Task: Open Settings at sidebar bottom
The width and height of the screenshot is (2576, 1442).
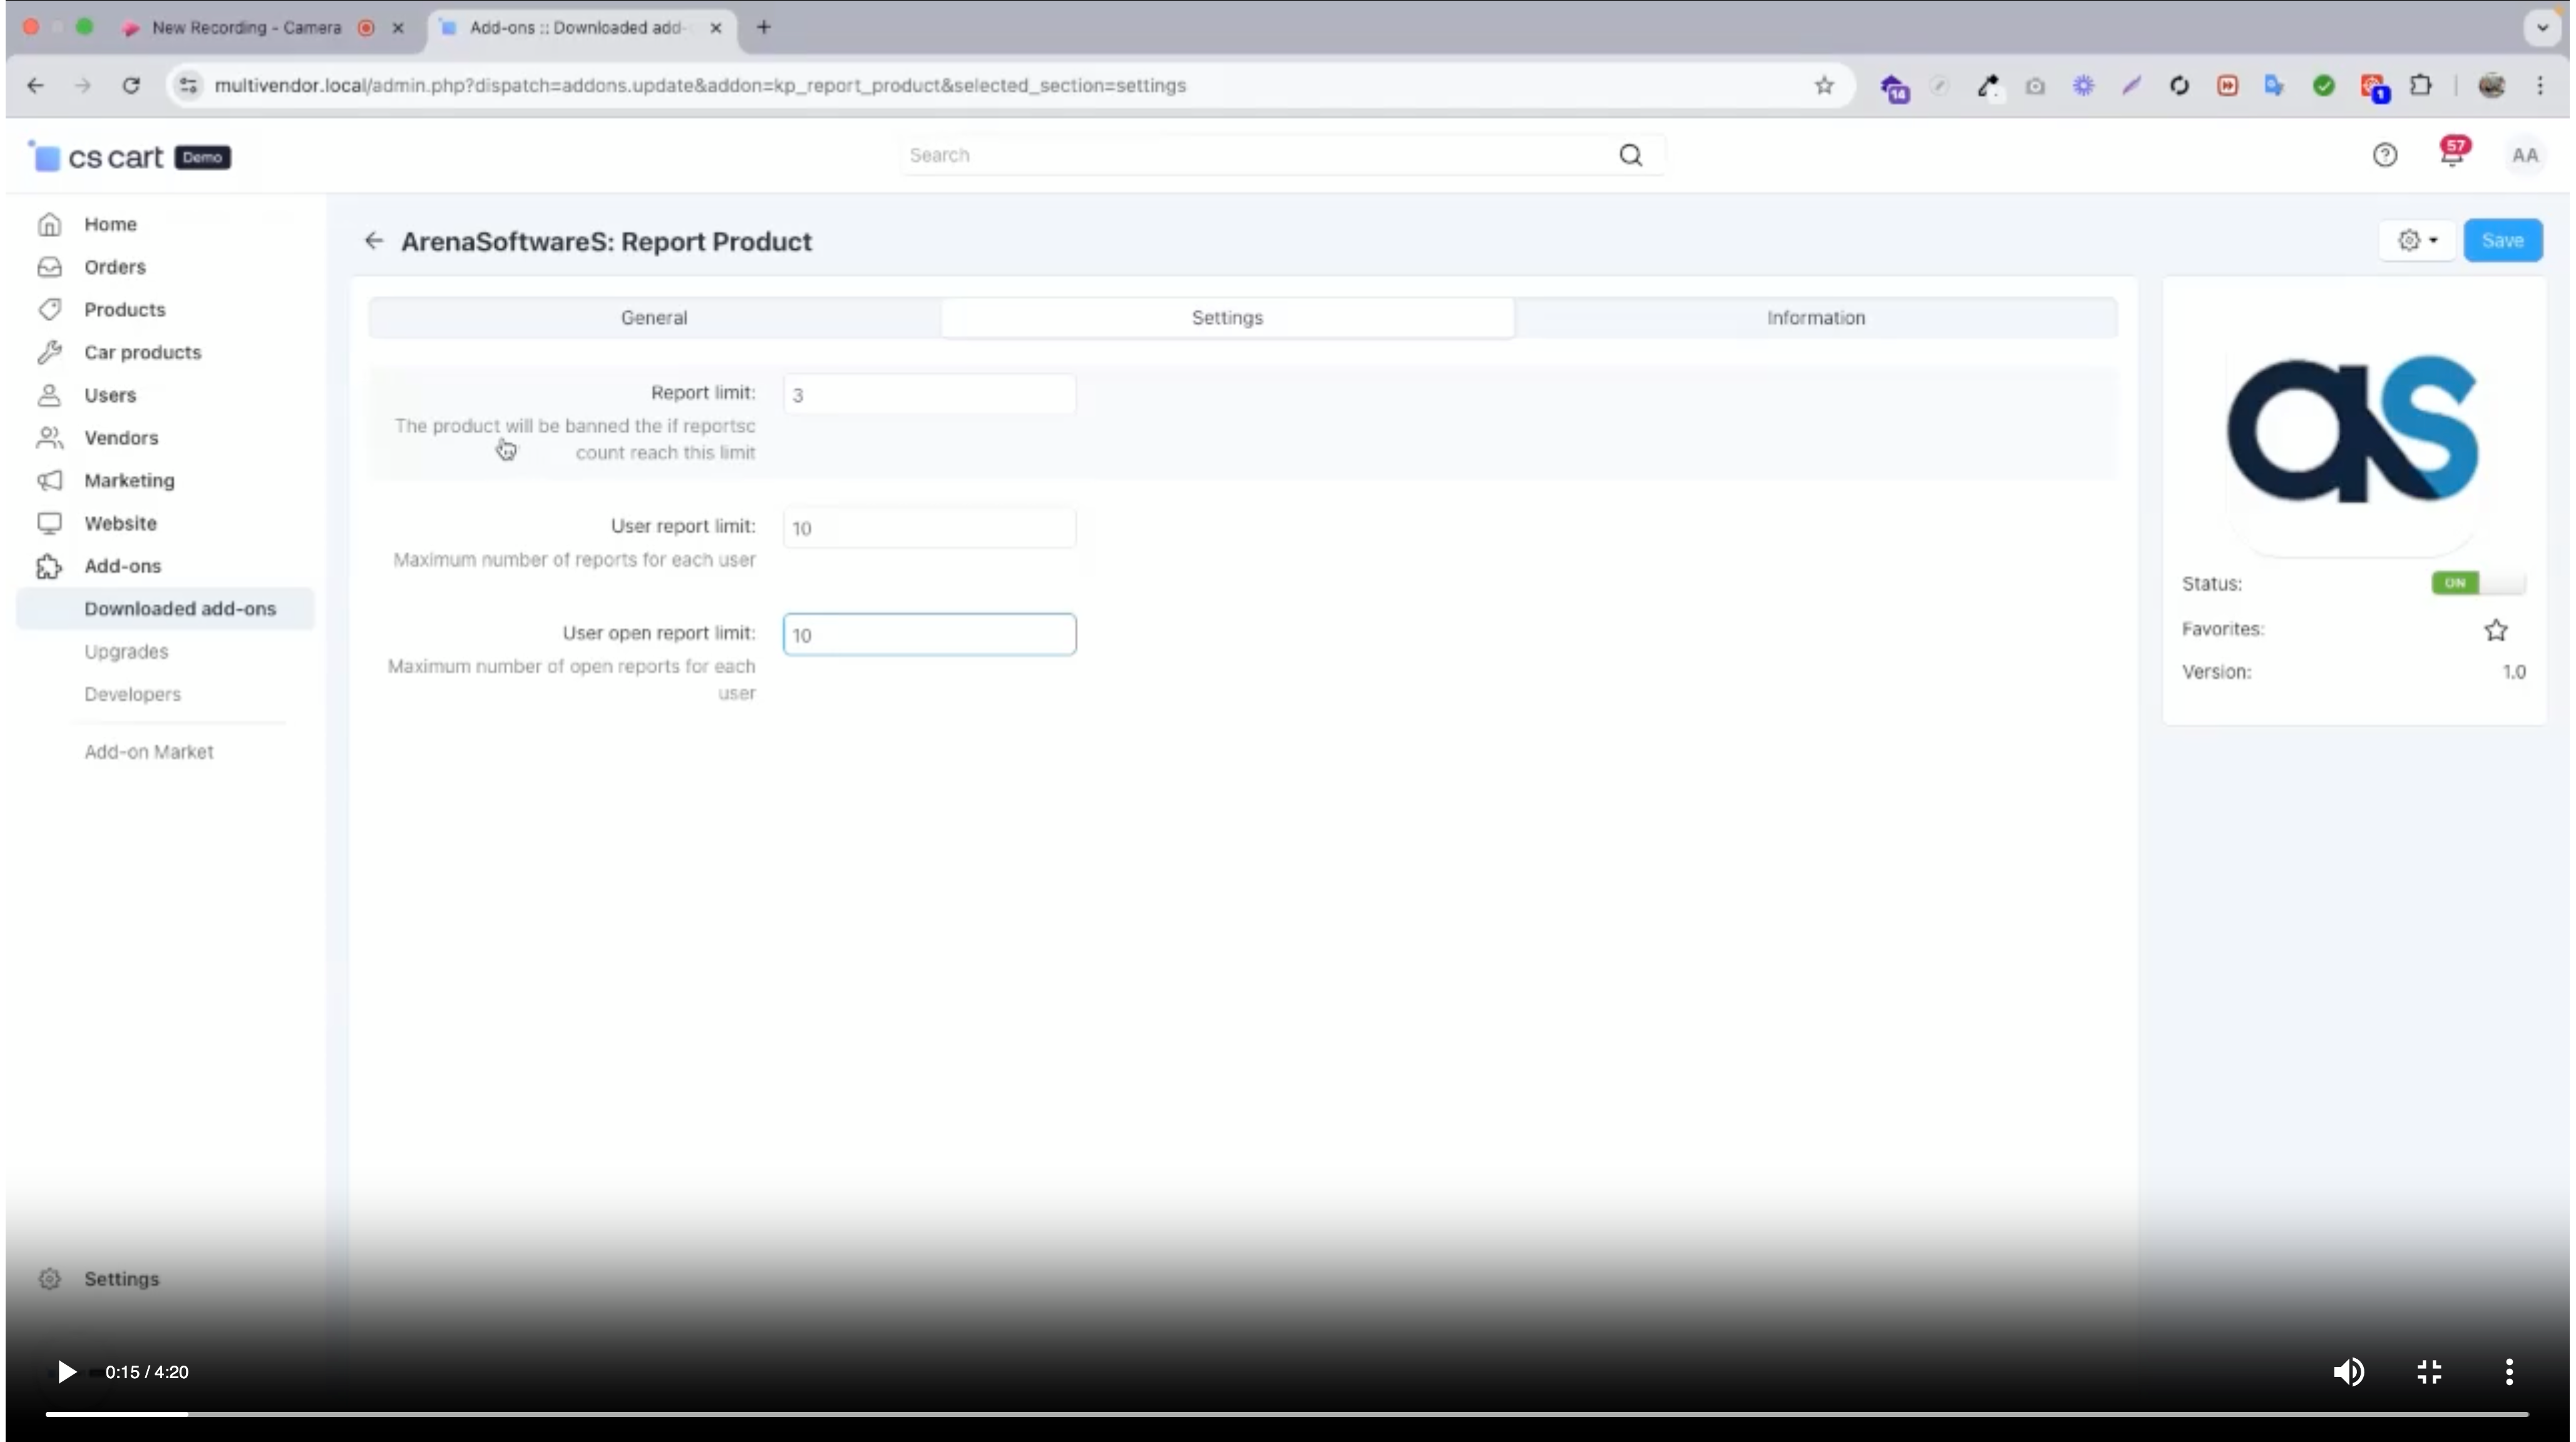Action: point(120,1279)
